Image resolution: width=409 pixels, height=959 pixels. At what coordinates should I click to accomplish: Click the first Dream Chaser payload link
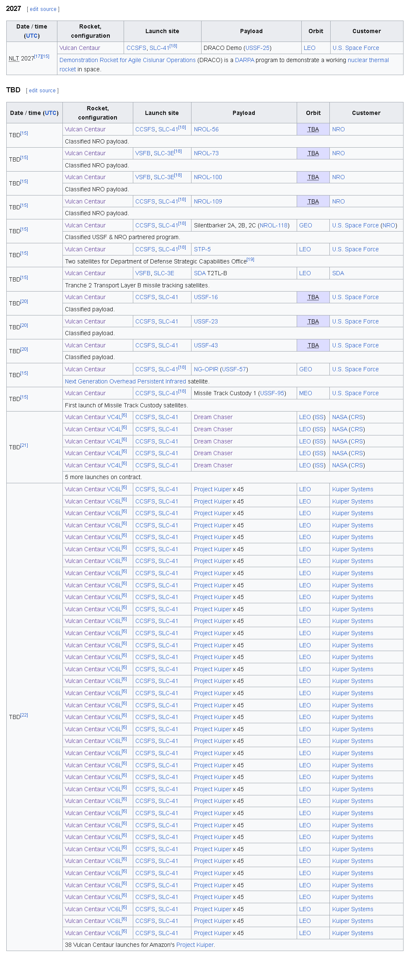pyautogui.click(x=213, y=417)
